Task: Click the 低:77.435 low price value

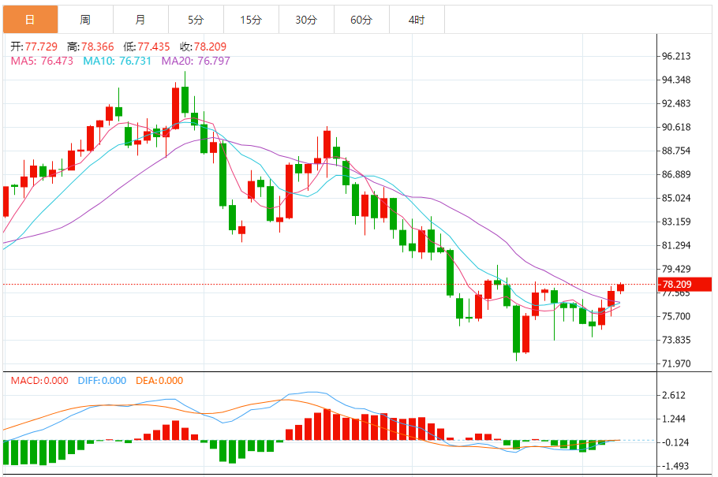Action: (x=147, y=47)
